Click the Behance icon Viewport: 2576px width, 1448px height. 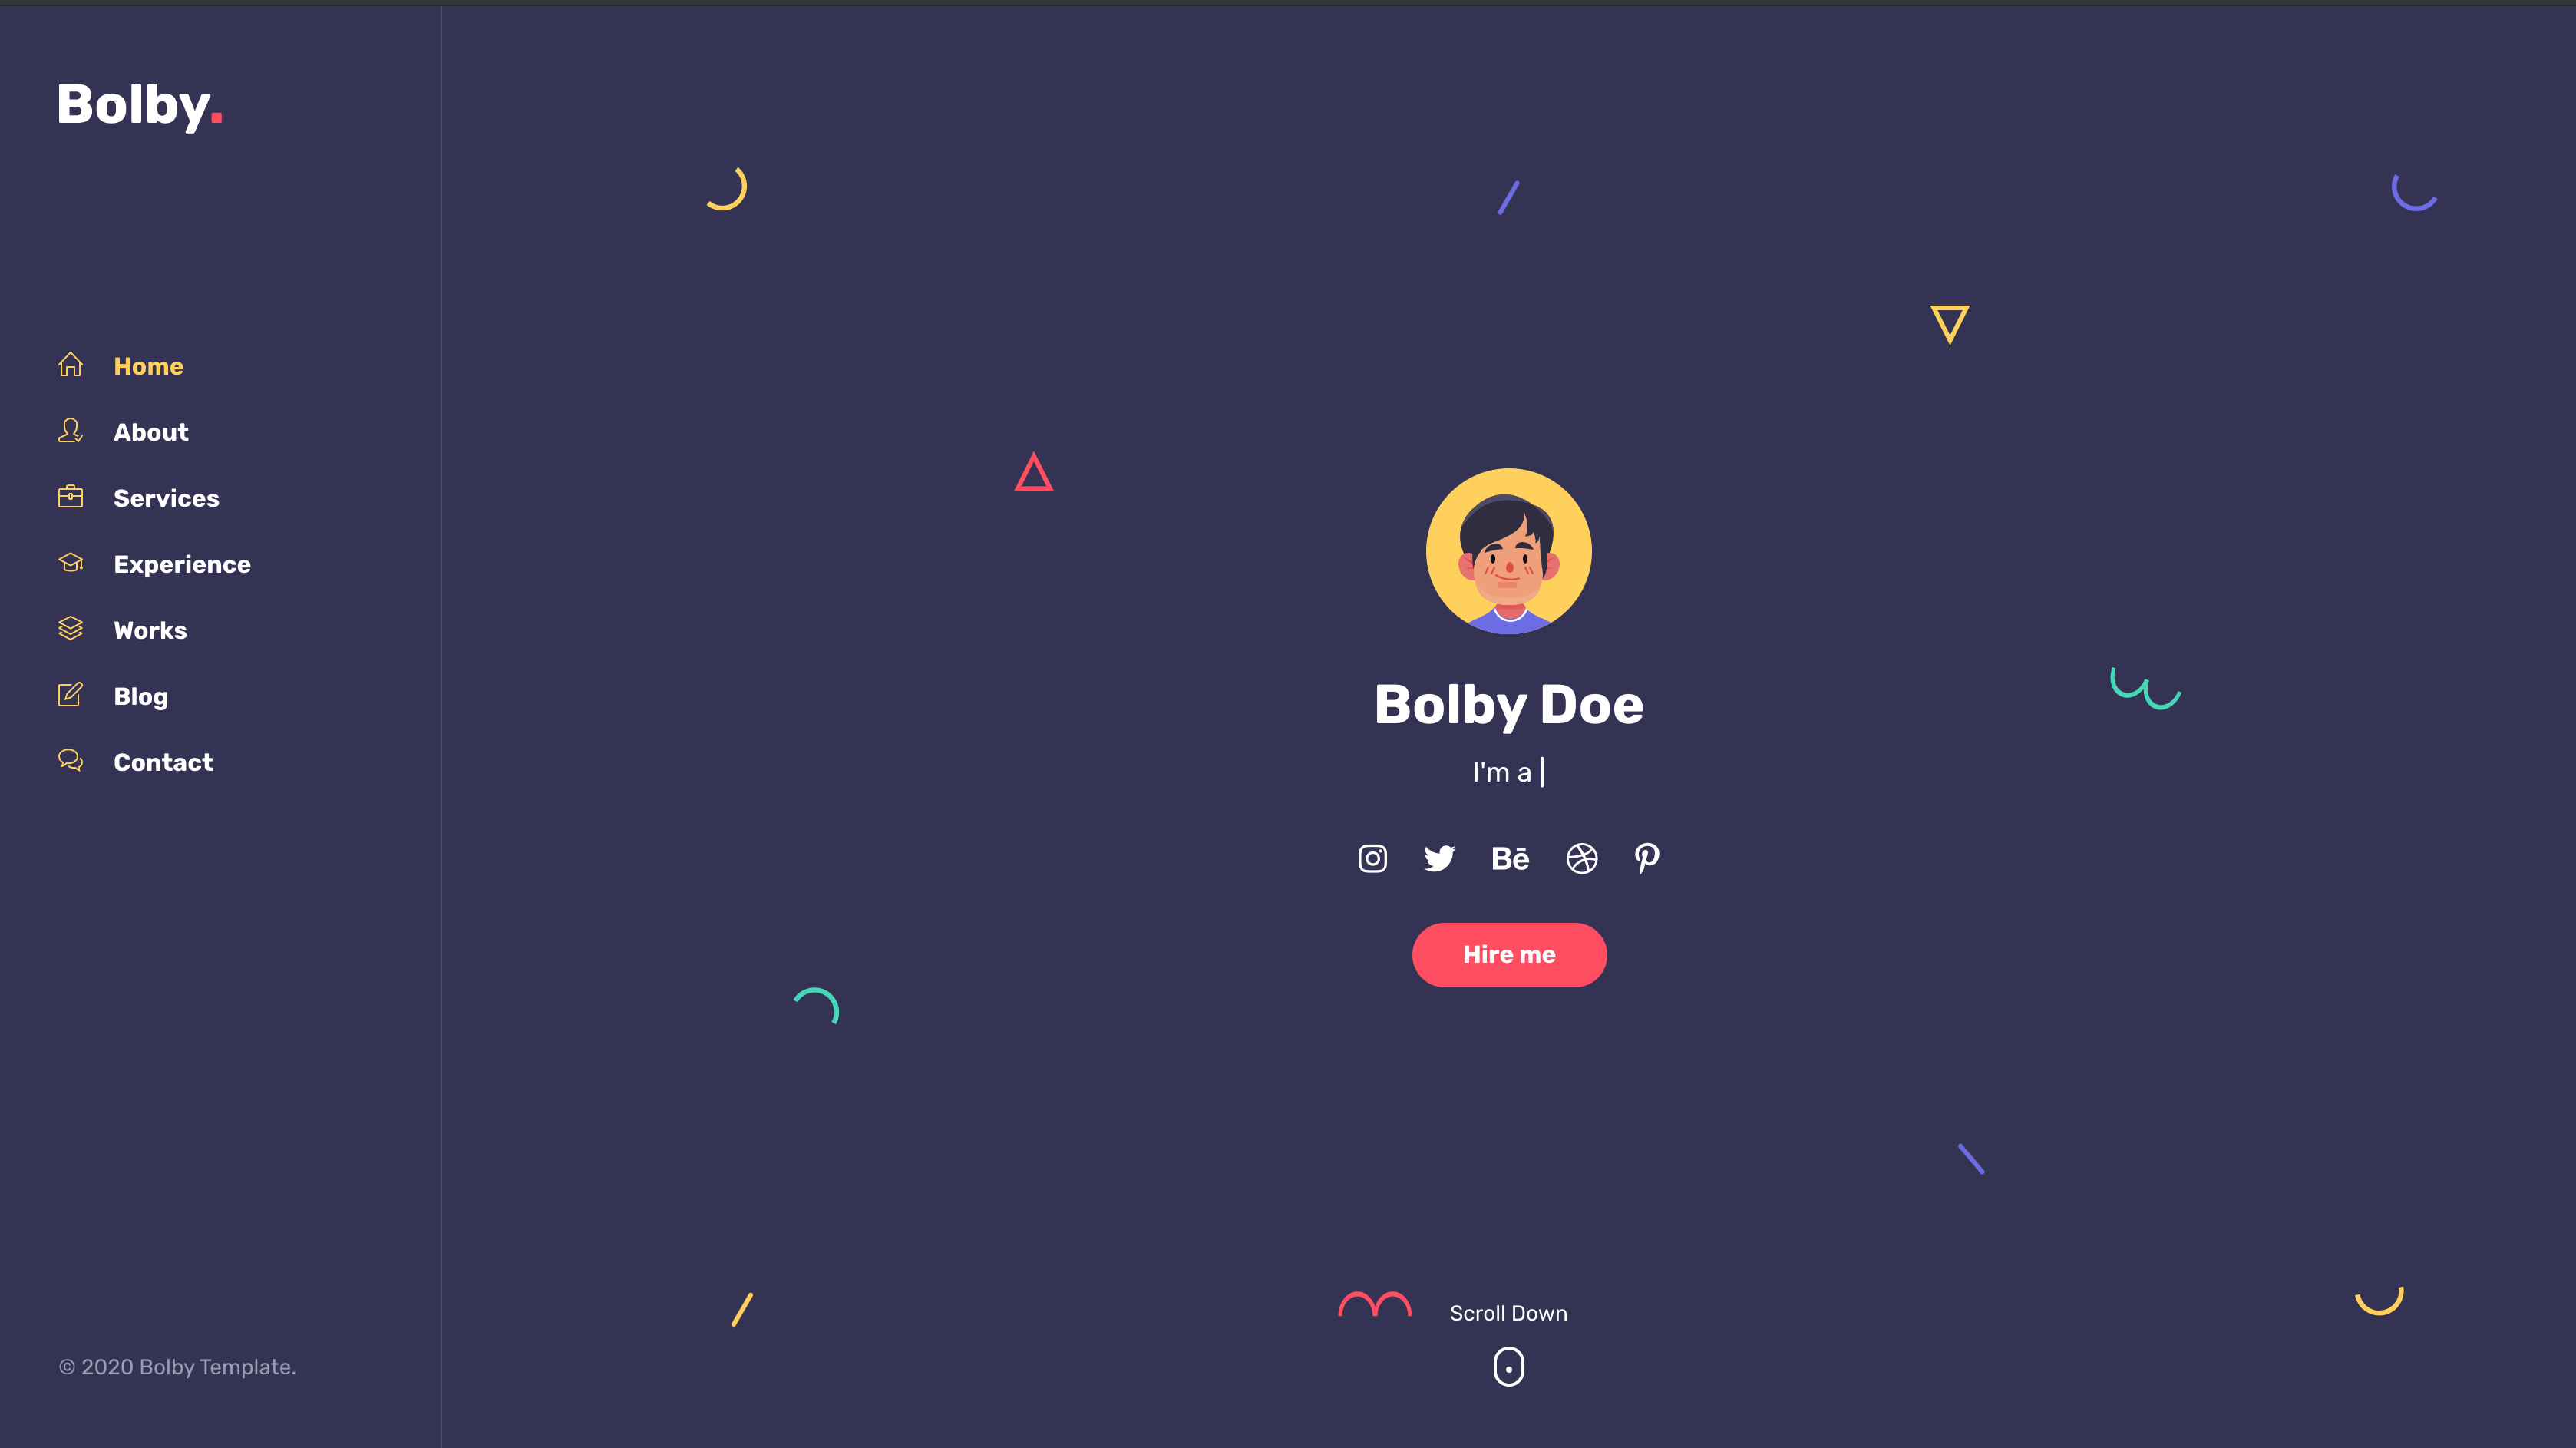click(1508, 857)
